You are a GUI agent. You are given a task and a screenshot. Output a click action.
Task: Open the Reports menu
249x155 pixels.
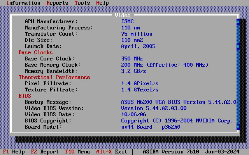(x=57, y=3)
